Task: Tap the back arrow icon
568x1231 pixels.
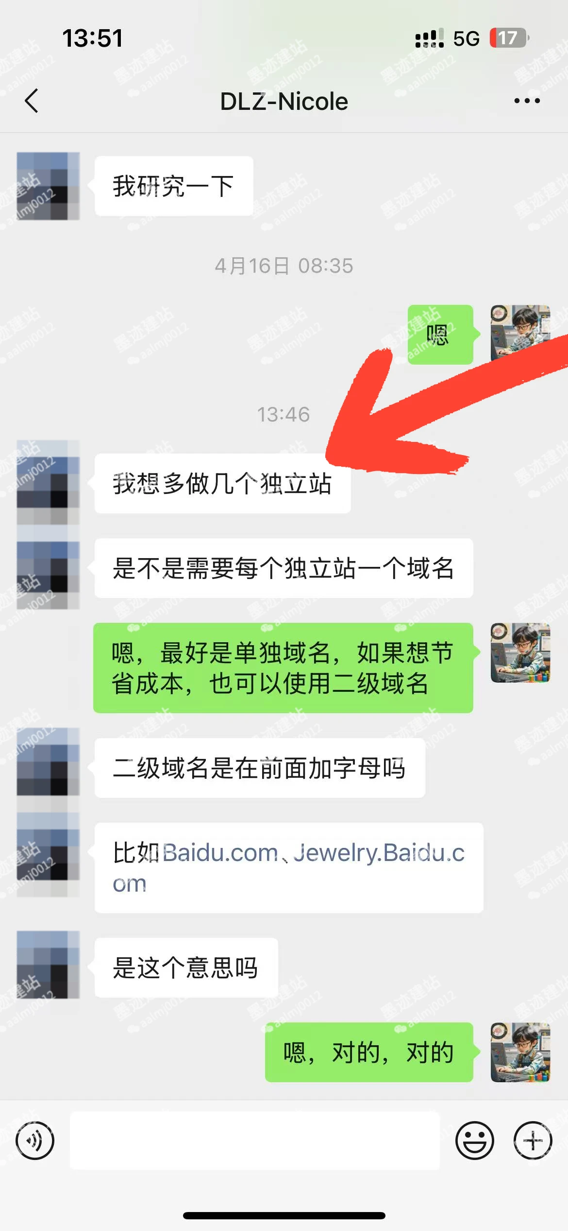Action: click(32, 101)
